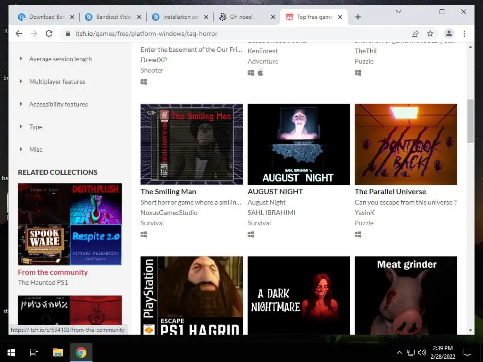The width and height of the screenshot is (483, 362).
Task: Switch to the Oh noes! tab
Action: click(x=247, y=17)
